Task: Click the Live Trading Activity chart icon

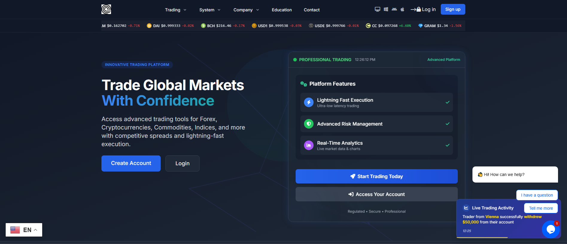Action: tap(466, 208)
